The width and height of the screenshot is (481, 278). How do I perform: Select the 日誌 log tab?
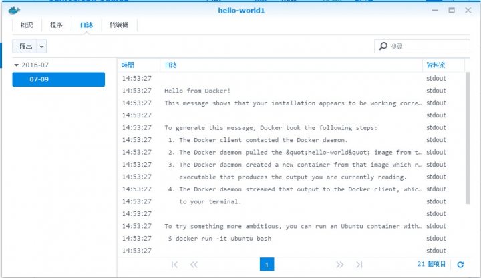(86, 25)
